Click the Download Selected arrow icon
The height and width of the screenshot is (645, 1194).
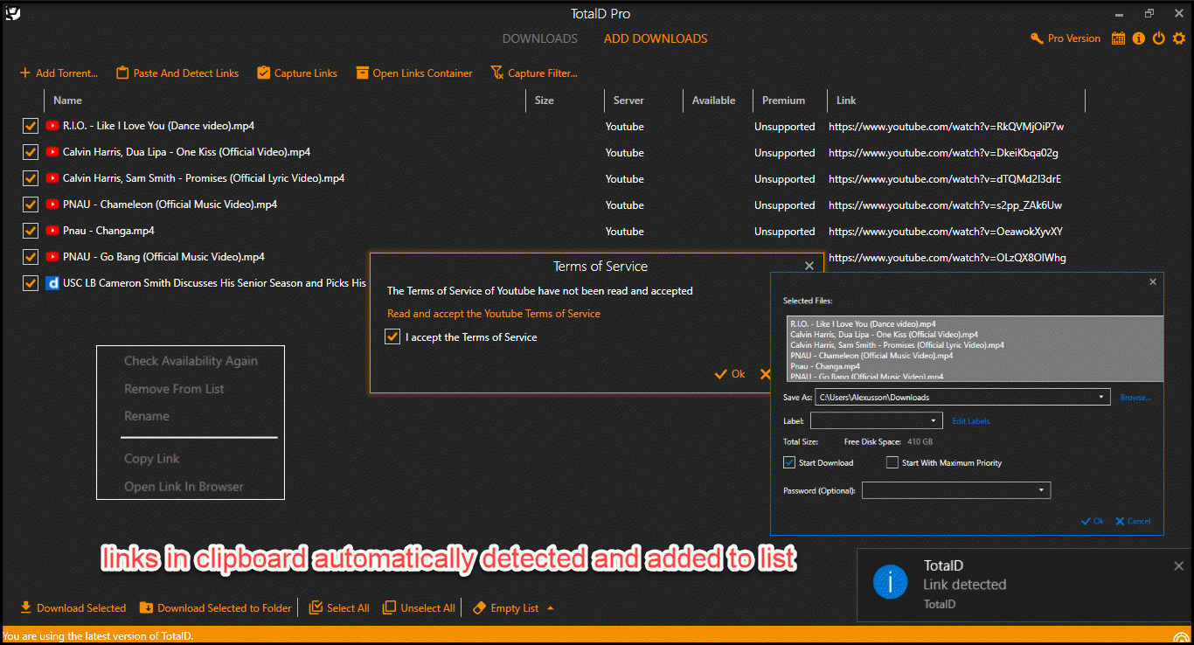26,607
